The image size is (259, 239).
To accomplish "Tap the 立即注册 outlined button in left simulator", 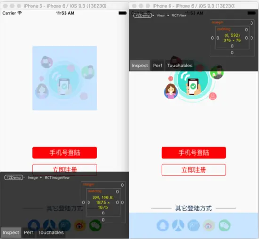I will [x=65, y=170].
